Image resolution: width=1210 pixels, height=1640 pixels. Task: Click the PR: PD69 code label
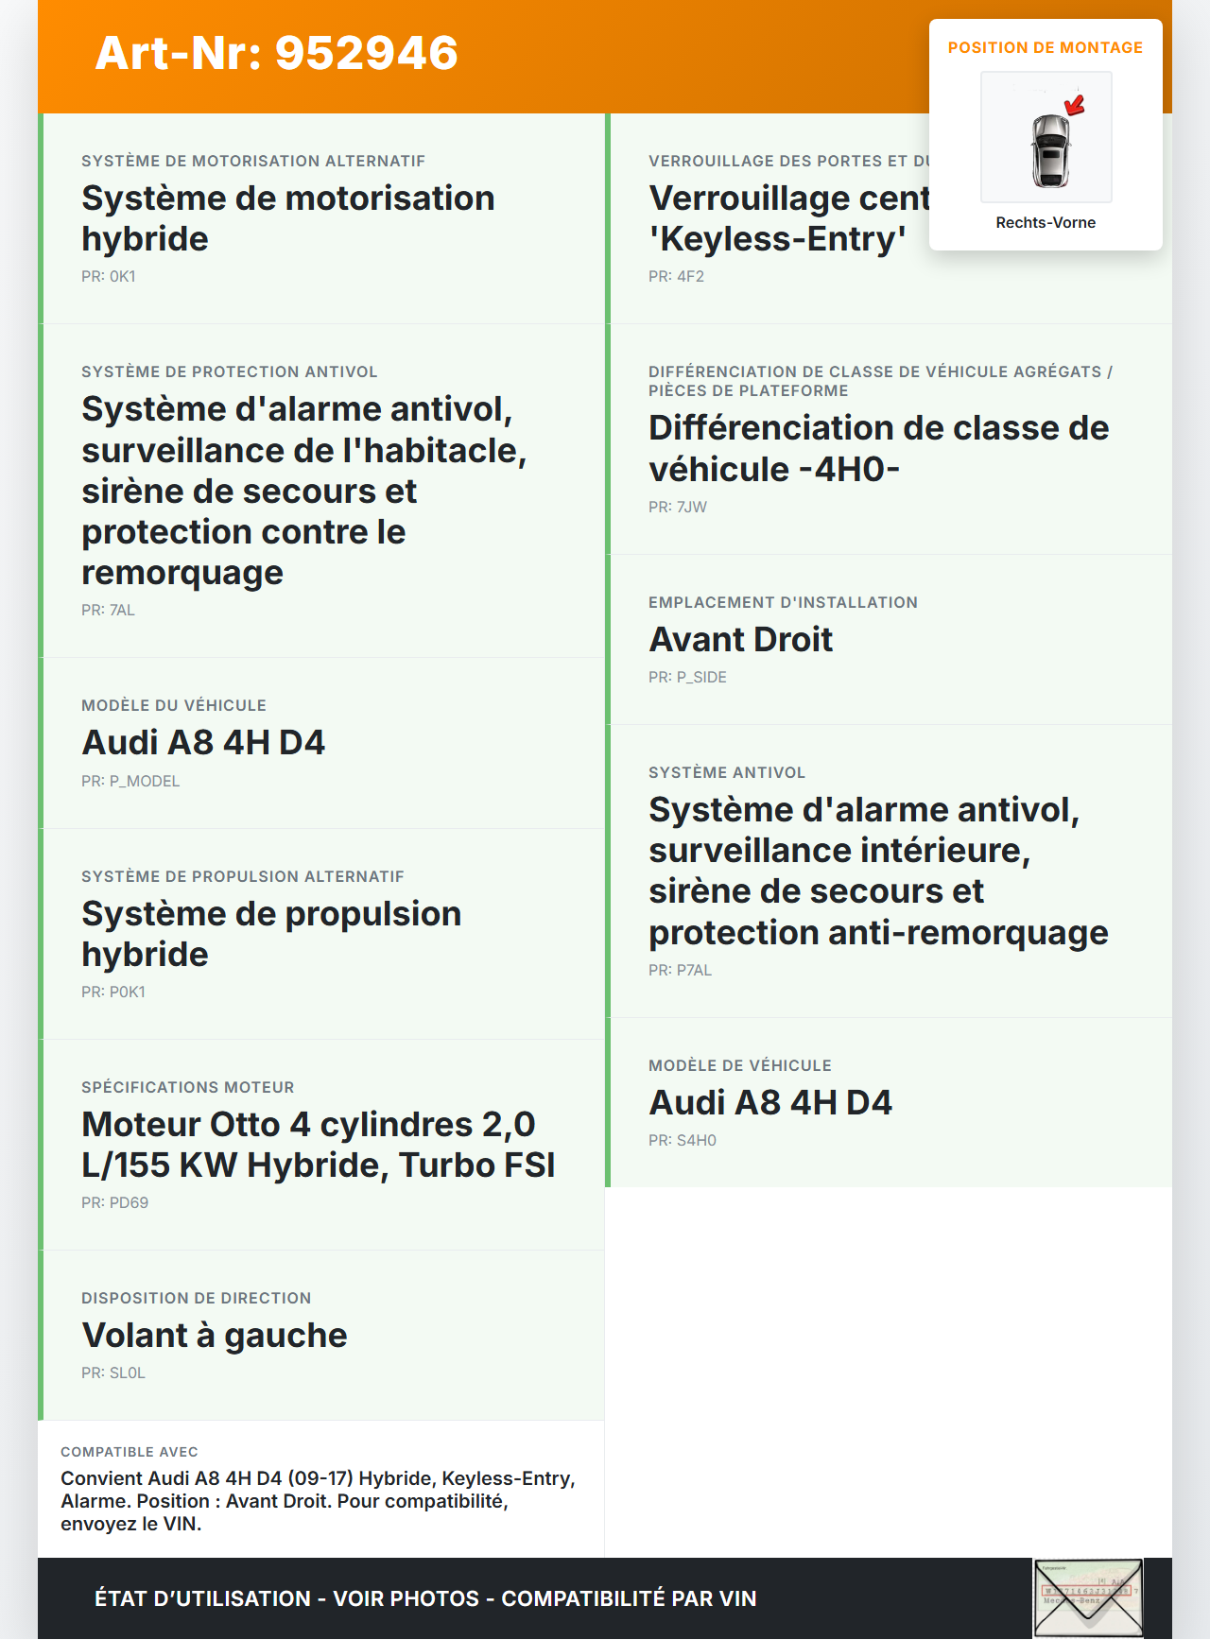pyautogui.click(x=114, y=1202)
